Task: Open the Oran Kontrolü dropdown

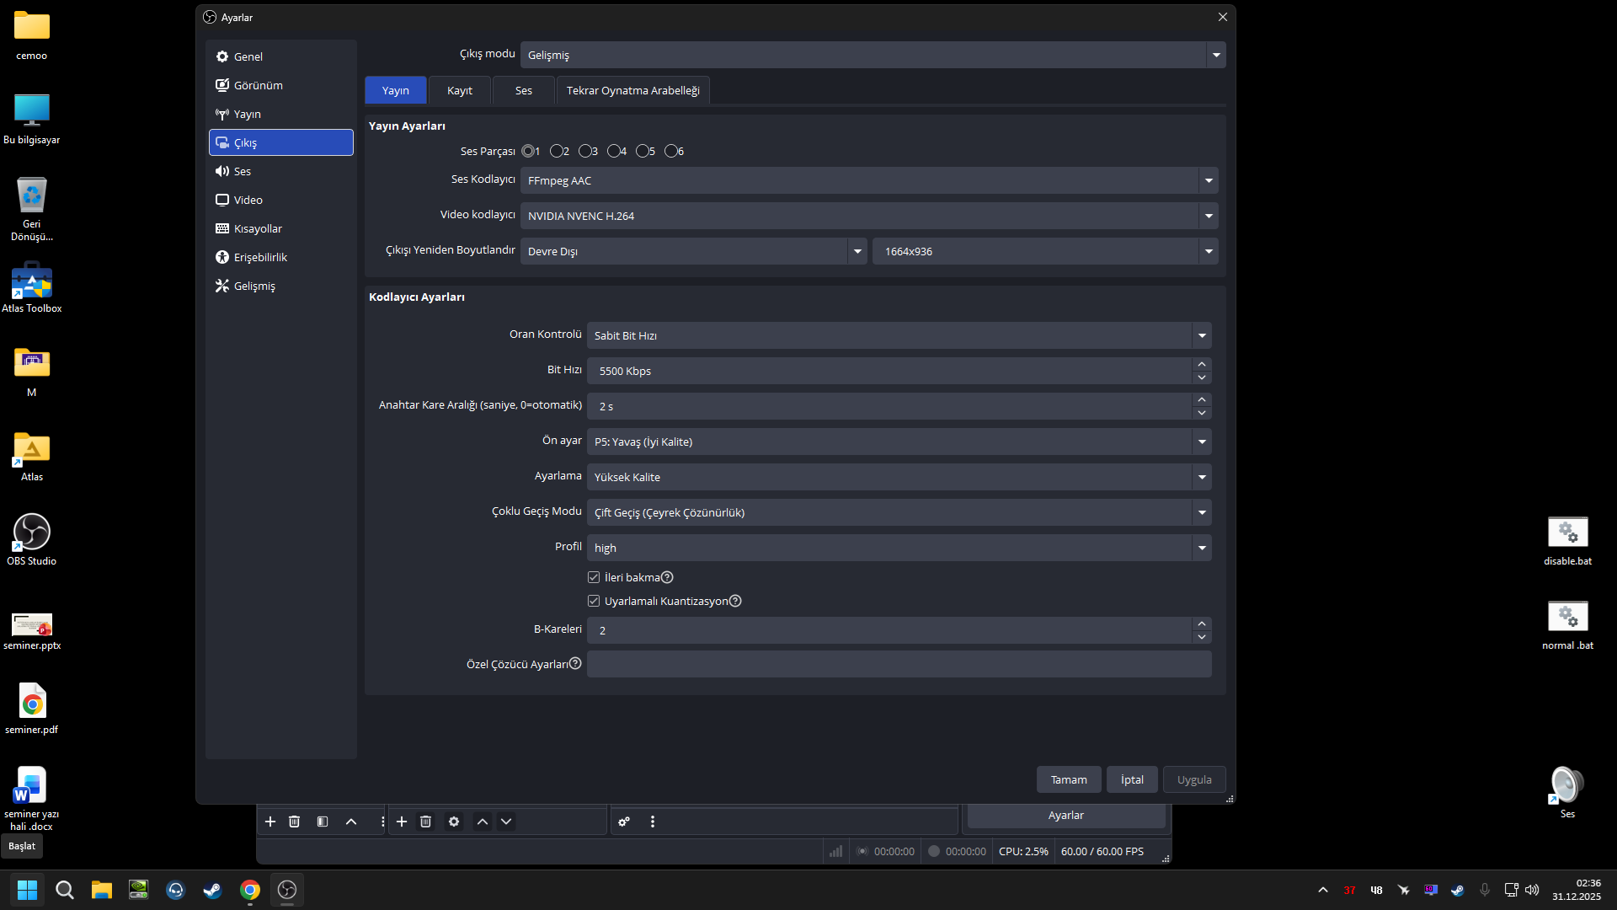Action: point(899,335)
